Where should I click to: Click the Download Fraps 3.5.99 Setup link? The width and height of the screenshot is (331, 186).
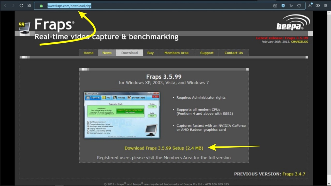tap(164, 148)
